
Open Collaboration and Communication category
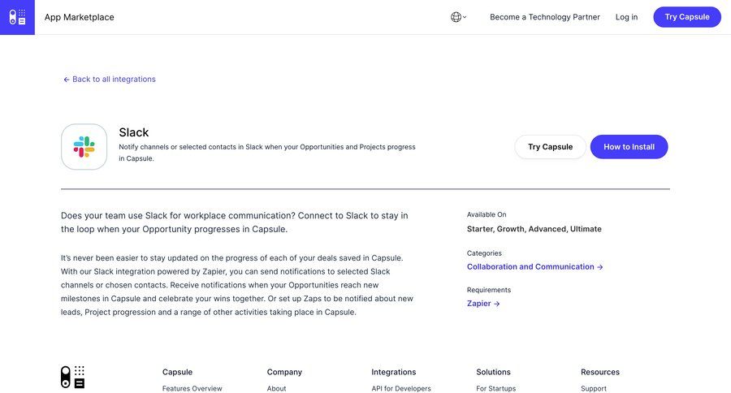tap(534, 267)
